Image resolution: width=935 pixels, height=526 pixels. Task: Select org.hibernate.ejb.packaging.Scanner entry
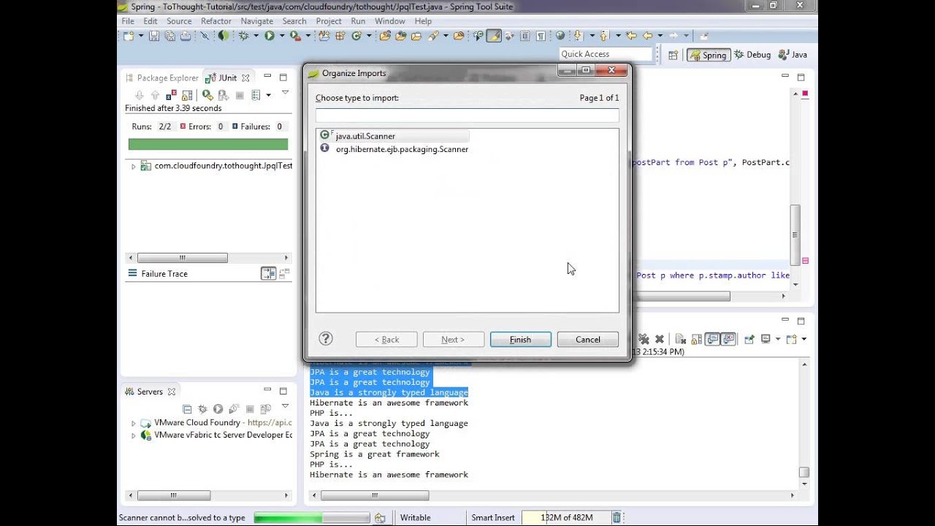tap(394, 149)
